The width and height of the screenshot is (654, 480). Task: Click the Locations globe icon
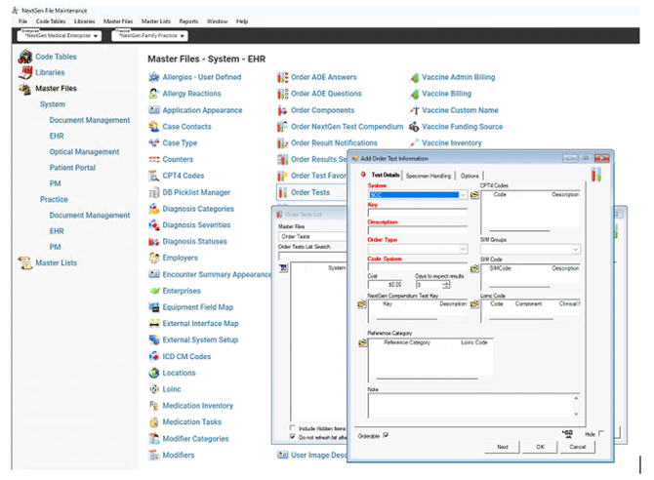[154, 373]
